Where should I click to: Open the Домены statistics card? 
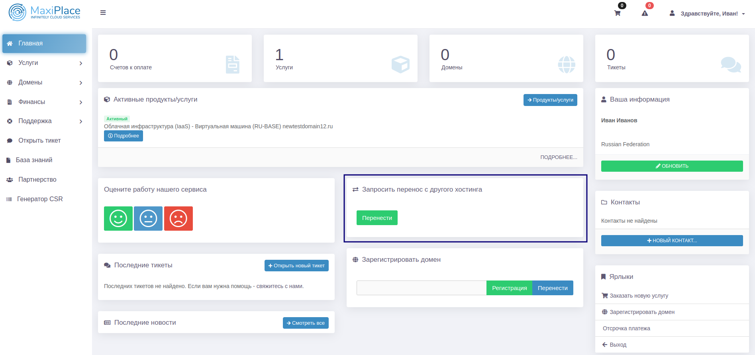tap(506, 59)
